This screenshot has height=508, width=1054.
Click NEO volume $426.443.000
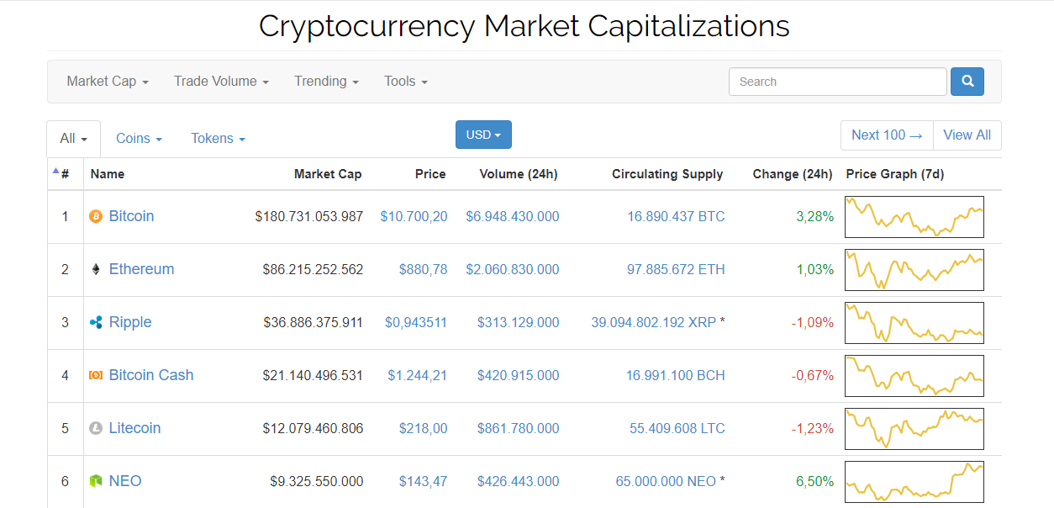[x=519, y=481]
